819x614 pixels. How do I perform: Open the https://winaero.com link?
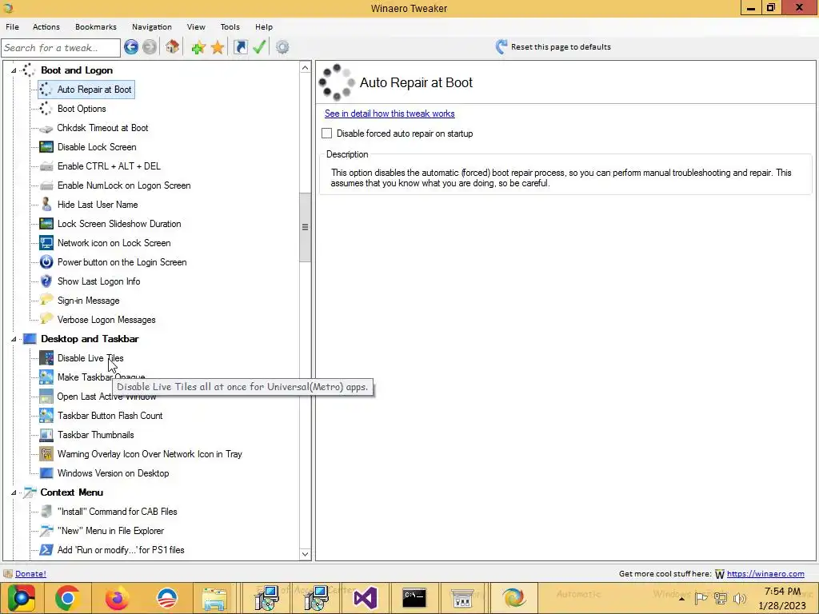click(765, 574)
